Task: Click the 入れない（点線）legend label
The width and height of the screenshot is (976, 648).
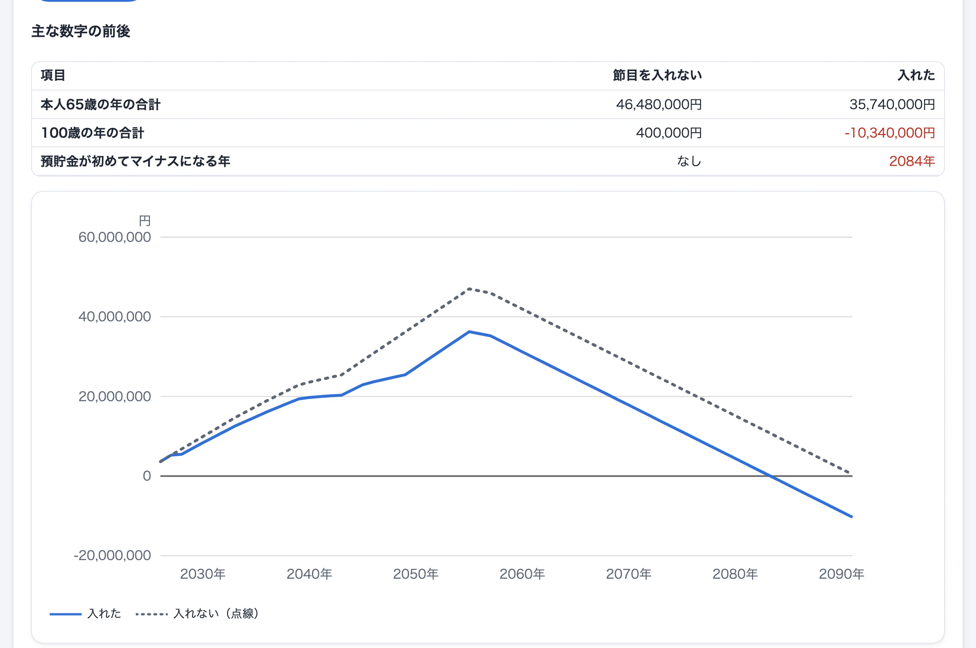Action: [216, 614]
